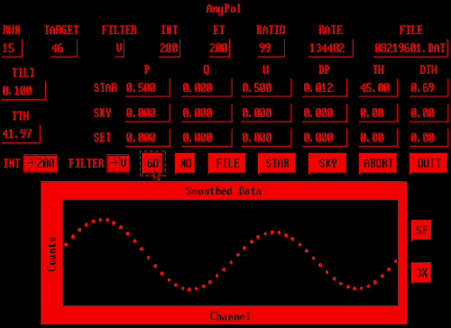The width and height of the screenshot is (451, 328).
Task: Click the SKY row label
Action: click(x=102, y=114)
